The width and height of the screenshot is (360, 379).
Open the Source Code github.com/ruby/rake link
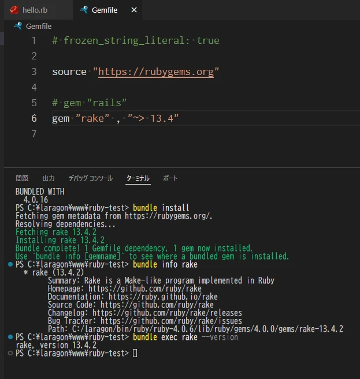[x=157, y=305]
